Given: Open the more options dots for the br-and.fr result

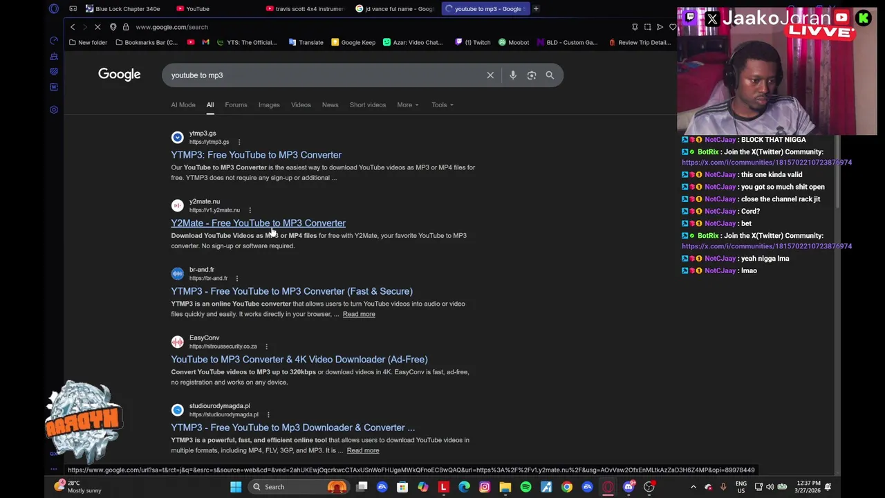Looking at the screenshot, I should click(236, 278).
